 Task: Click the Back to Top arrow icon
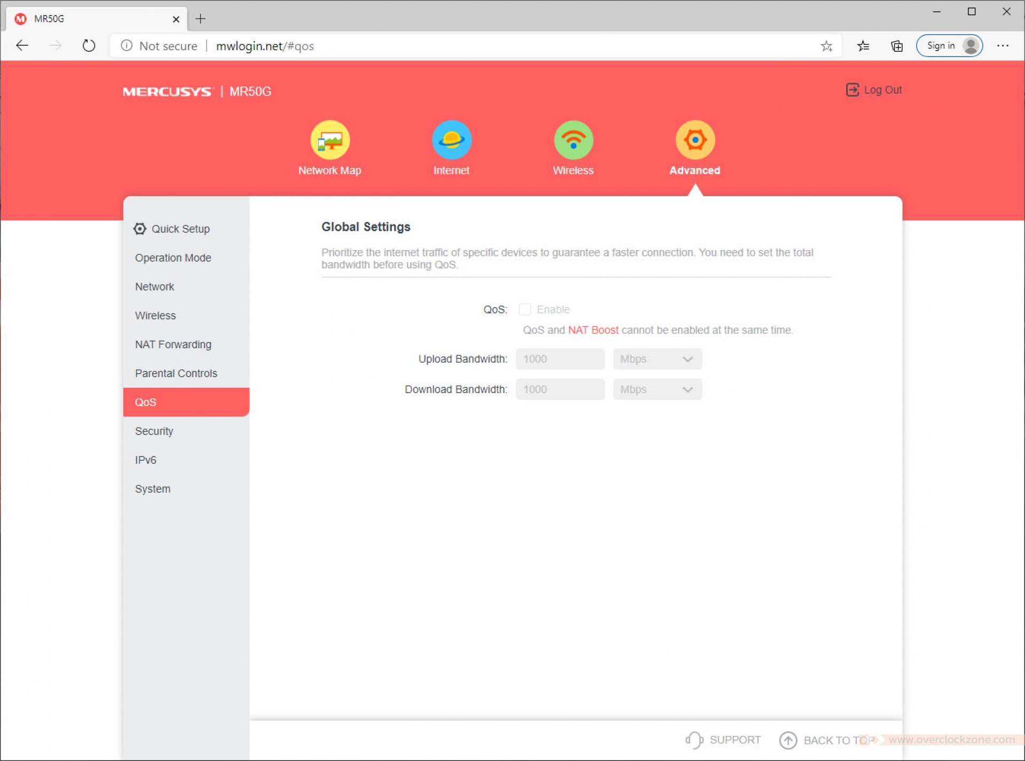(x=788, y=740)
